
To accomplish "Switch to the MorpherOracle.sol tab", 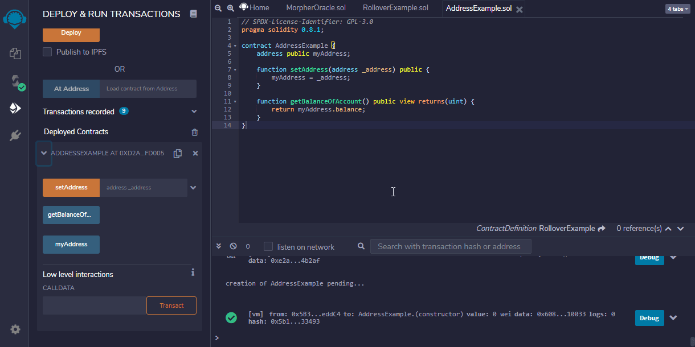I will [x=316, y=8].
